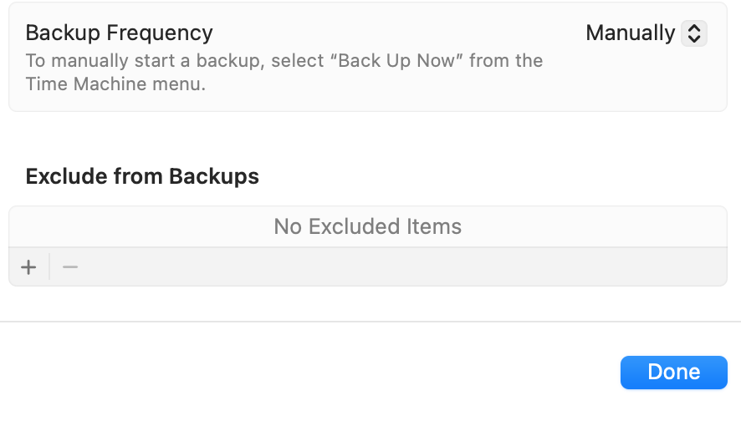
Task: Click the No Excluded Items placeholder text
Action: coord(368,226)
